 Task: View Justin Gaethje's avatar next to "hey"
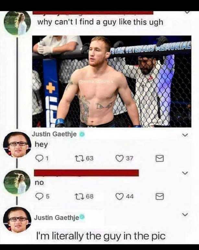click(x=17, y=145)
